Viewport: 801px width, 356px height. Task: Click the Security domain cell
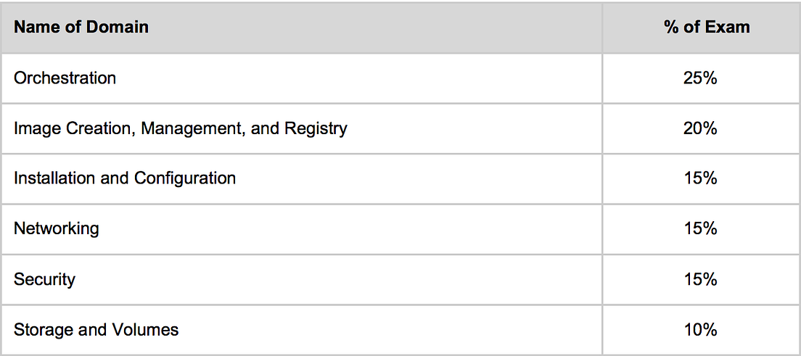pyautogui.click(x=301, y=279)
